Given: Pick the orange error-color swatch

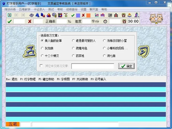Looking at the screenshot, I should click(88, 15).
